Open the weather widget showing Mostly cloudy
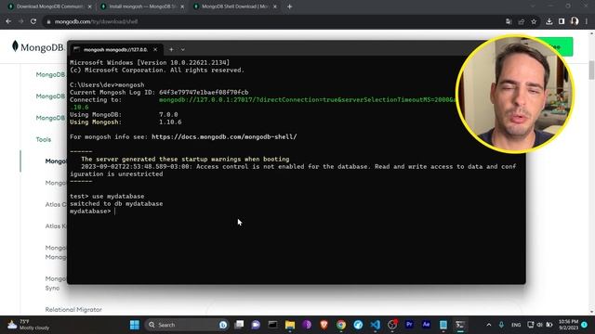Image resolution: width=595 pixels, height=334 pixels. point(30,325)
